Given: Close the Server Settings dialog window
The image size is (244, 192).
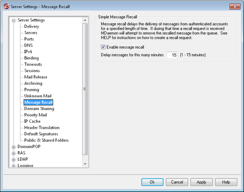Looking at the screenshot, I should [235, 7].
